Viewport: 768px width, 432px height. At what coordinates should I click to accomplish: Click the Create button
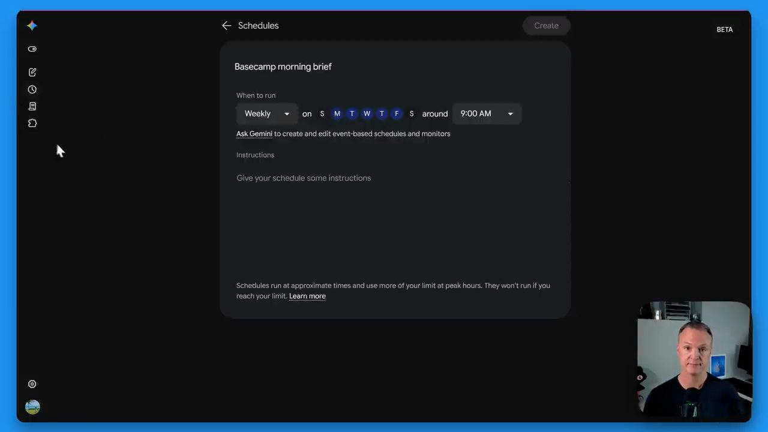click(x=546, y=26)
